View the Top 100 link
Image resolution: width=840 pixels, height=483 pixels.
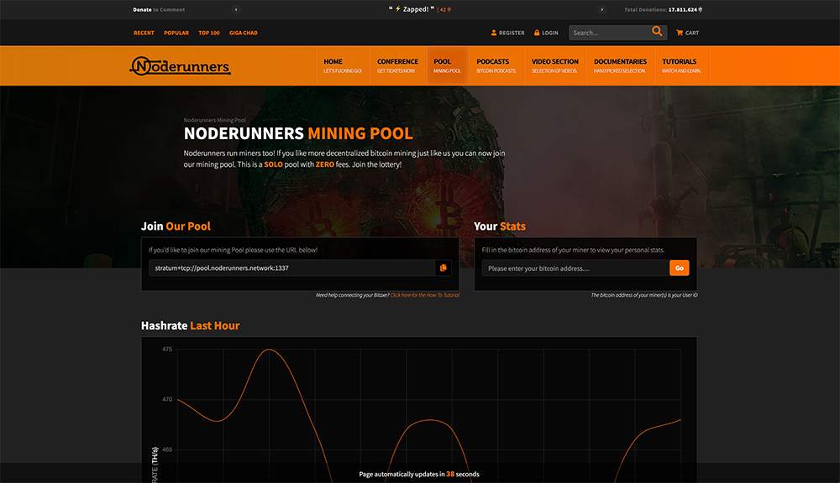pyautogui.click(x=209, y=33)
